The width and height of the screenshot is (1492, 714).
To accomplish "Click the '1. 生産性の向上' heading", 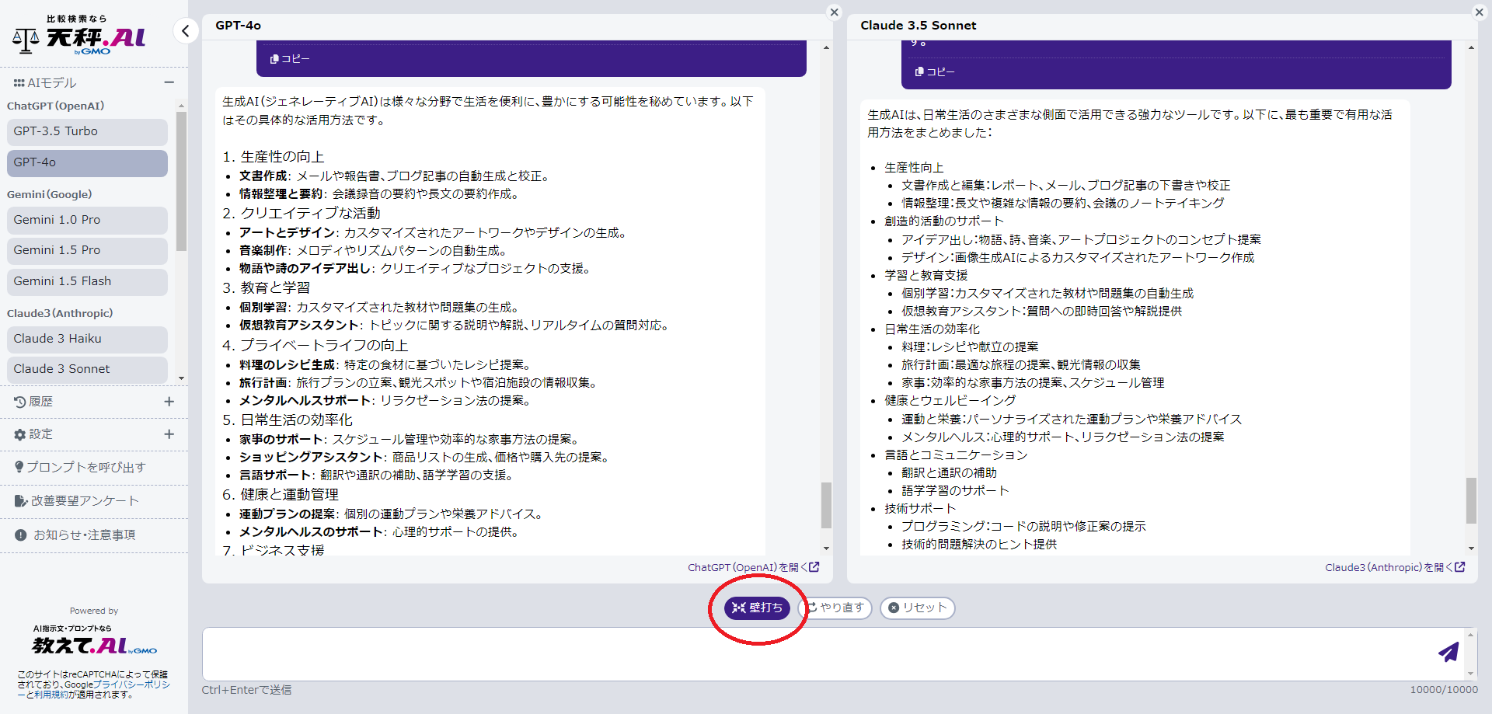I will pyautogui.click(x=274, y=157).
